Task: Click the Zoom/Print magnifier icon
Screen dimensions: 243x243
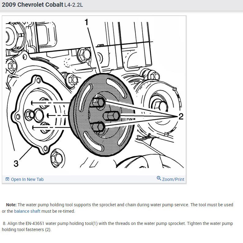Action: tap(159, 178)
